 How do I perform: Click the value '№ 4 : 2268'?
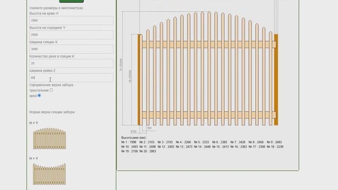pos(183,142)
